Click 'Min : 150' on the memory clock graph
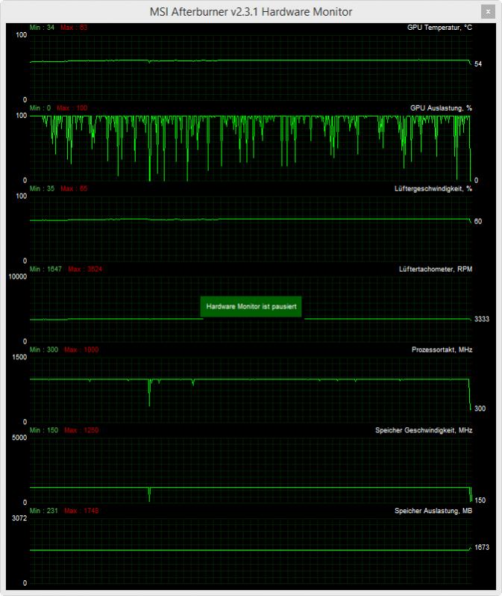 [x=44, y=430]
